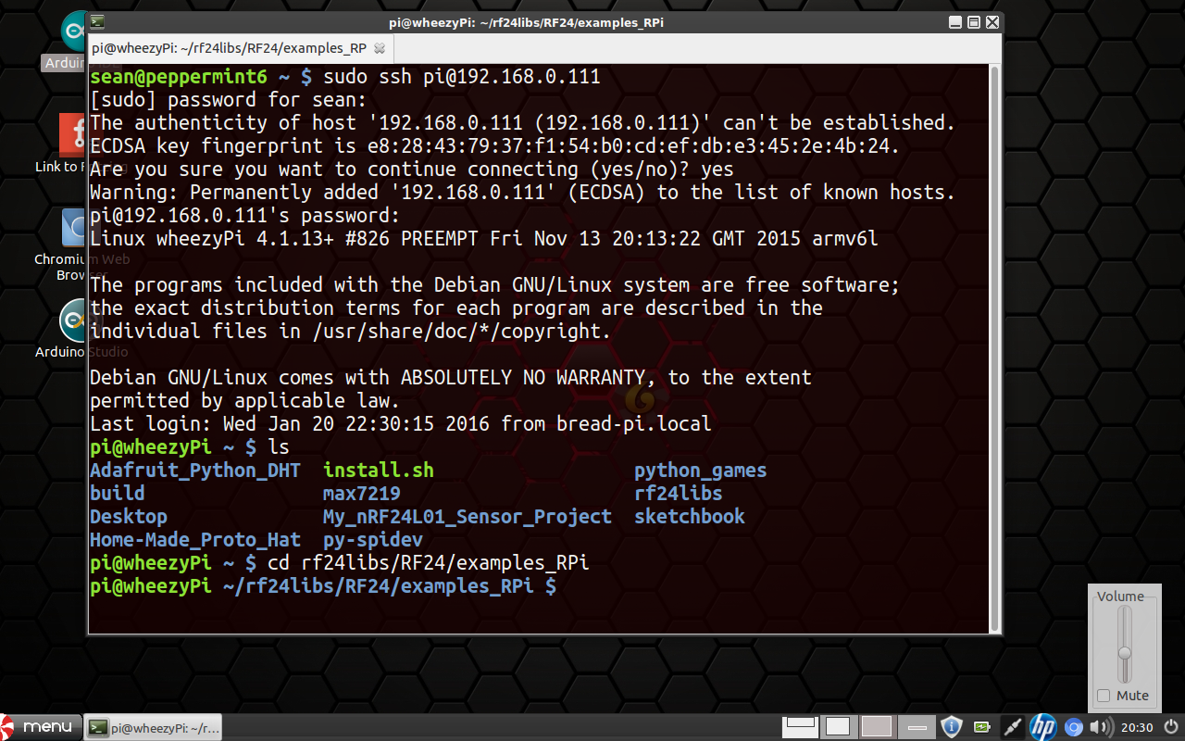The height and width of the screenshot is (741, 1185).
Task: Click the Chromium tray icon
Action: tap(1074, 727)
